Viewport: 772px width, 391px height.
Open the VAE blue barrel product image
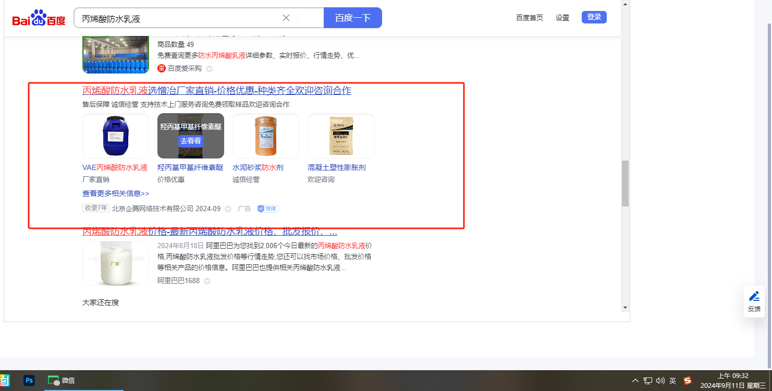point(116,136)
